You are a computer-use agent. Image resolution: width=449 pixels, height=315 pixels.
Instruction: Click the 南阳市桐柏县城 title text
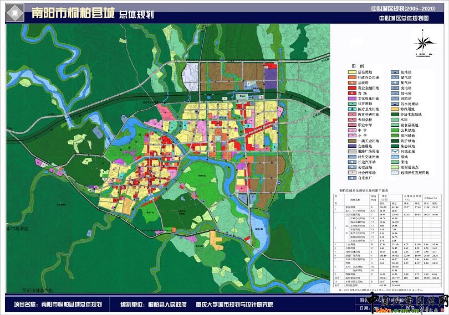(74, 13)
